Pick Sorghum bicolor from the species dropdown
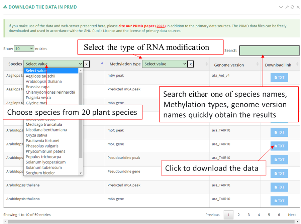 click(40, 173)
